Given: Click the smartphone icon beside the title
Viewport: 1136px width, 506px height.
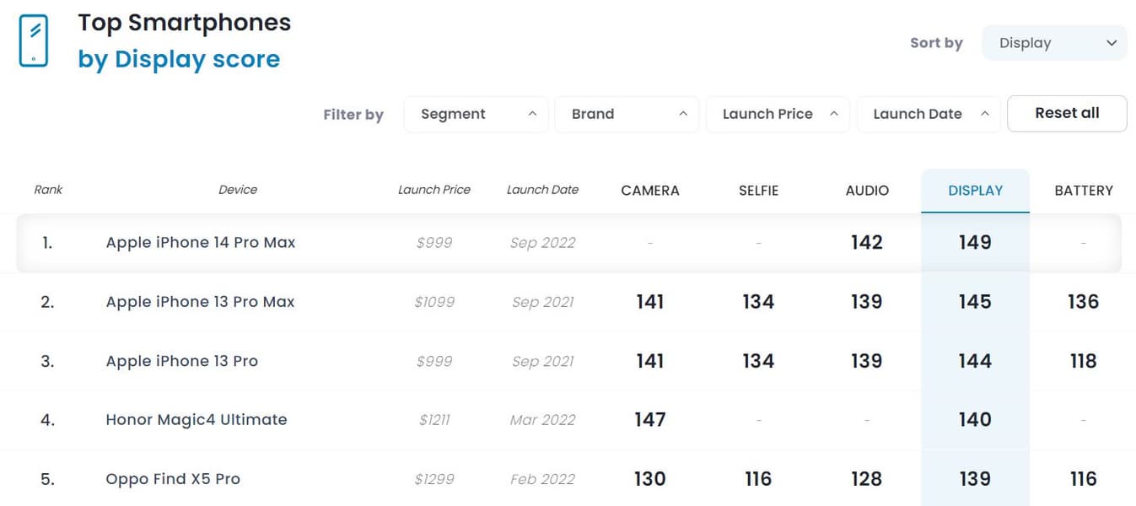Looking at the screenshot, I should click(x=33, y=40).
